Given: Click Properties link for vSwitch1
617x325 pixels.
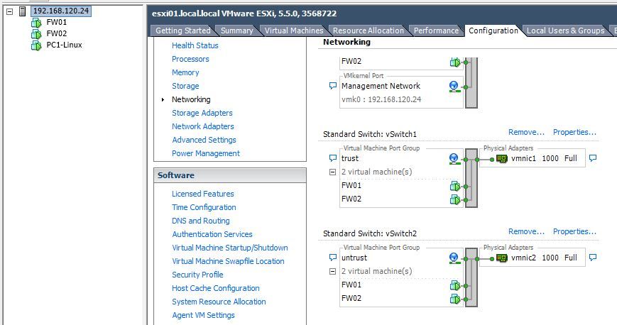Looking at the screenshot, I should (x=574, y=132).
